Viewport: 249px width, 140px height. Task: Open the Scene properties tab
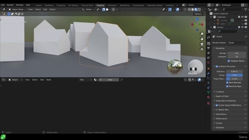click(x=209, y=58)
